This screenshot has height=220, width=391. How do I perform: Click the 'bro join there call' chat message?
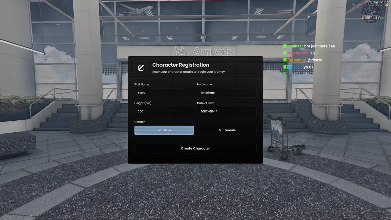320,46
